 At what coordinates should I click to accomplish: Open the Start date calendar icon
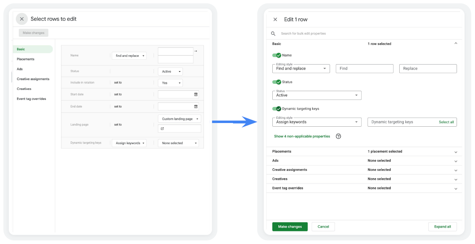(196, 94)
